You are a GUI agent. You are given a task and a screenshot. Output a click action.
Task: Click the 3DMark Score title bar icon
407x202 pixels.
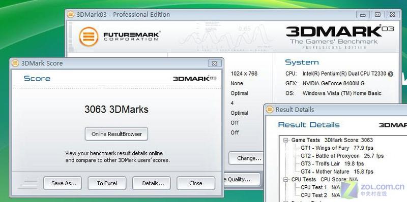[x=15, y=63]
